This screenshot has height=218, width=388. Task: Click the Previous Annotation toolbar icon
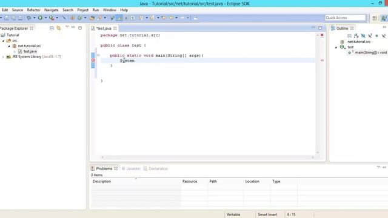coord(152,18)
